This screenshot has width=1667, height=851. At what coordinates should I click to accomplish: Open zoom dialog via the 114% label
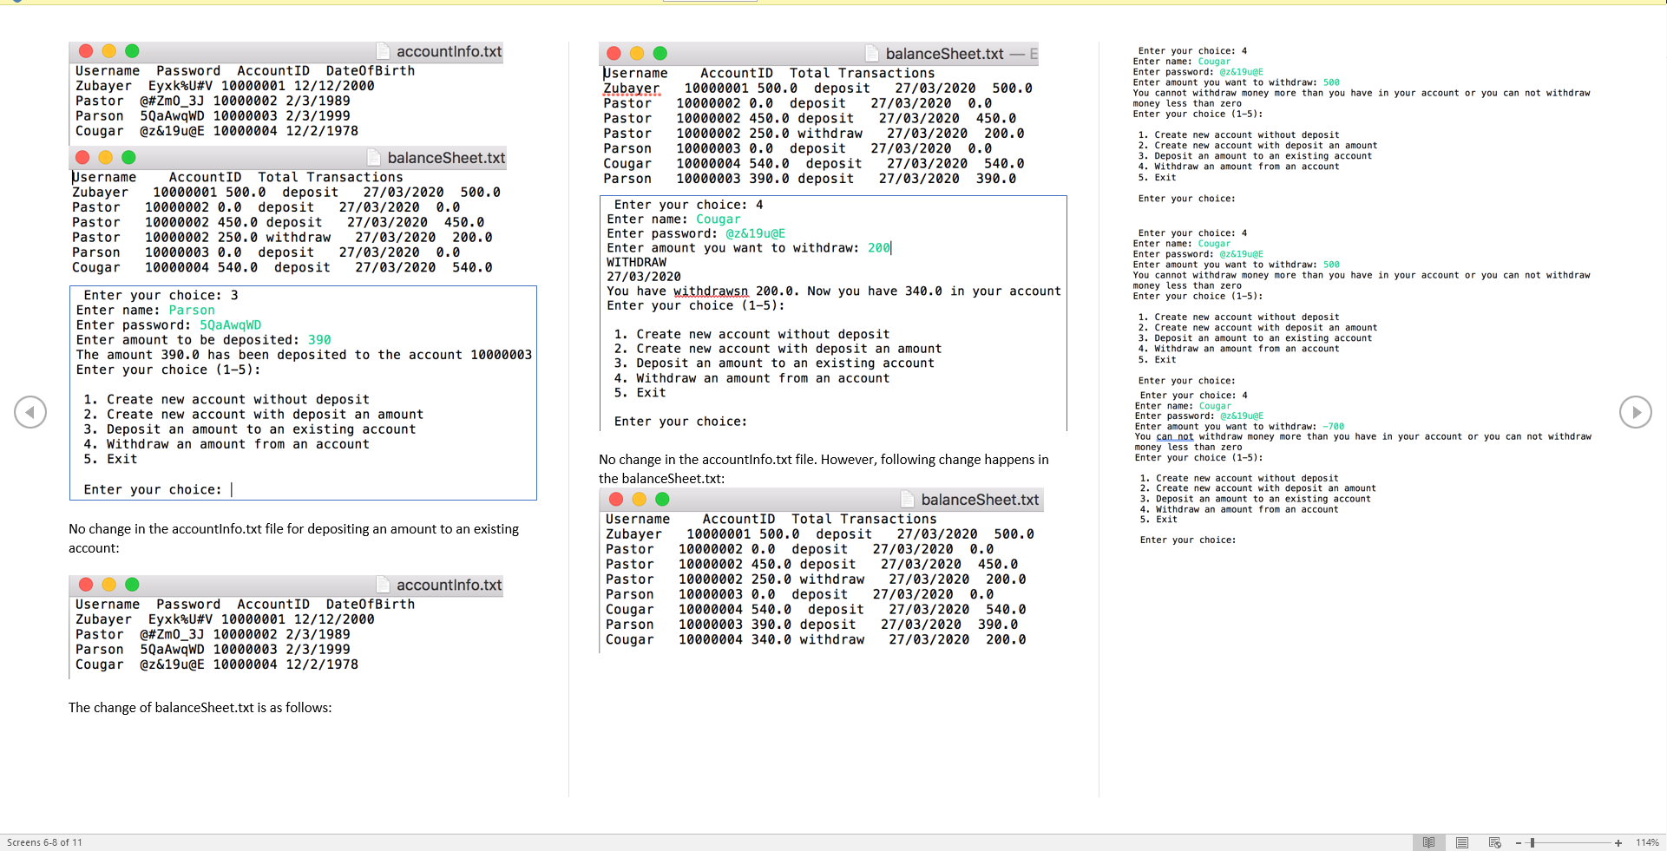(1647, 843)
